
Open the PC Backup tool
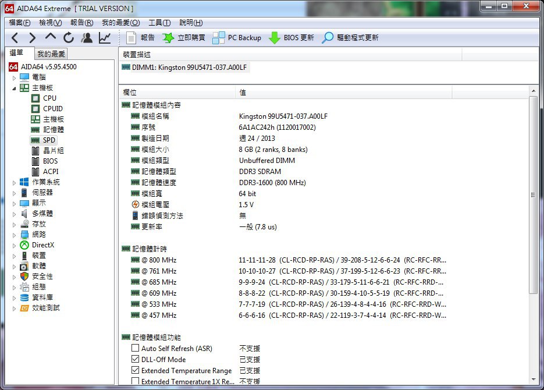(237, 38)
